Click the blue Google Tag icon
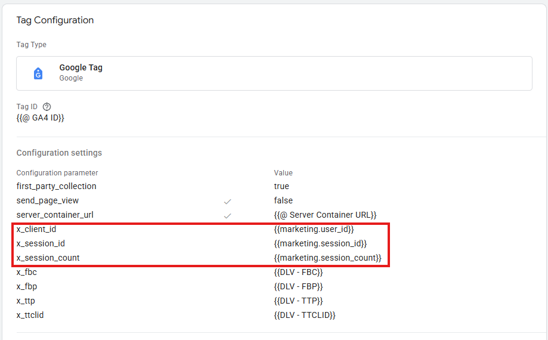The image size is (548, 340). coord(38,73)
